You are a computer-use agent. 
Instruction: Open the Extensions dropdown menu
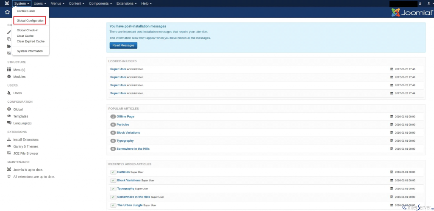pyautogui.click(x=126, y=3)
